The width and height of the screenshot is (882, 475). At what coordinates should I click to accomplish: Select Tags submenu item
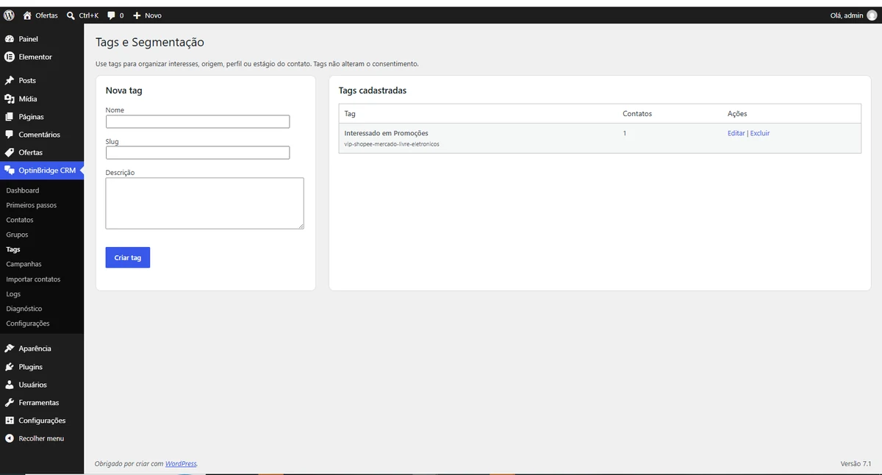click(13, 249)
